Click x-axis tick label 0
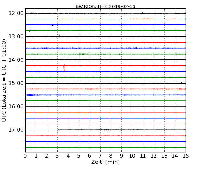 (x=25, y=156)
